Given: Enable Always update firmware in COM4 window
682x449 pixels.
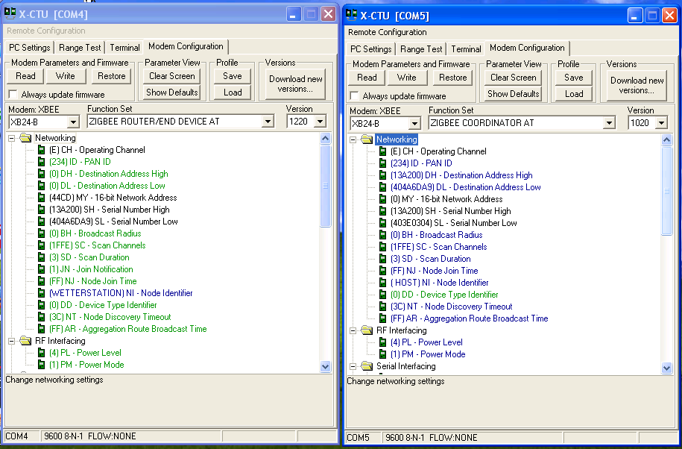Looking at the screenshot, I should [13, 95].
